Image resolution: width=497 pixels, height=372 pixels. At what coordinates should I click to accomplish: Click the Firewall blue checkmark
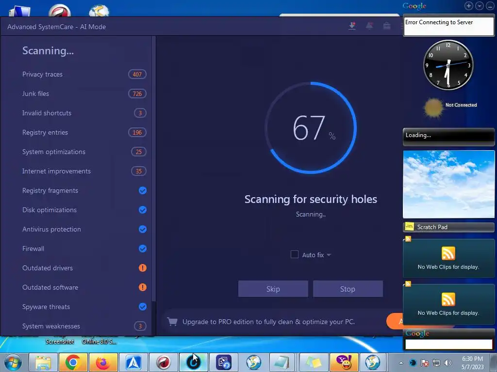tap(143, 248)
